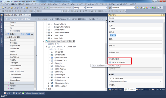Toggle the 凡例の表示 checkbox
The image size is (166, 98).
click(110, 59)
